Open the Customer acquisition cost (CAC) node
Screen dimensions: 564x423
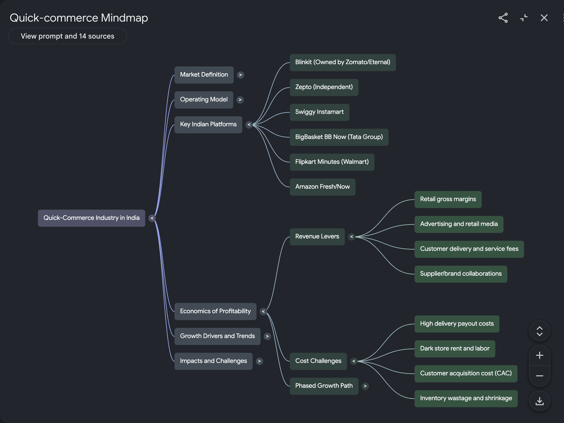click(x=466, y=374)
